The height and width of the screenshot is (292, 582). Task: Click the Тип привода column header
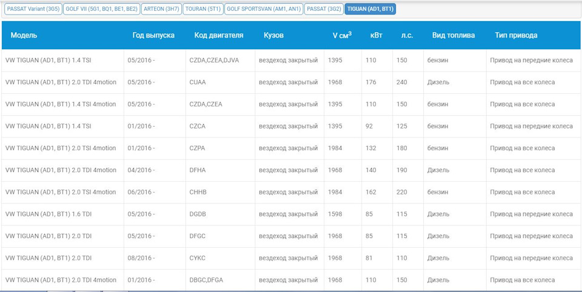click(516, 36)
